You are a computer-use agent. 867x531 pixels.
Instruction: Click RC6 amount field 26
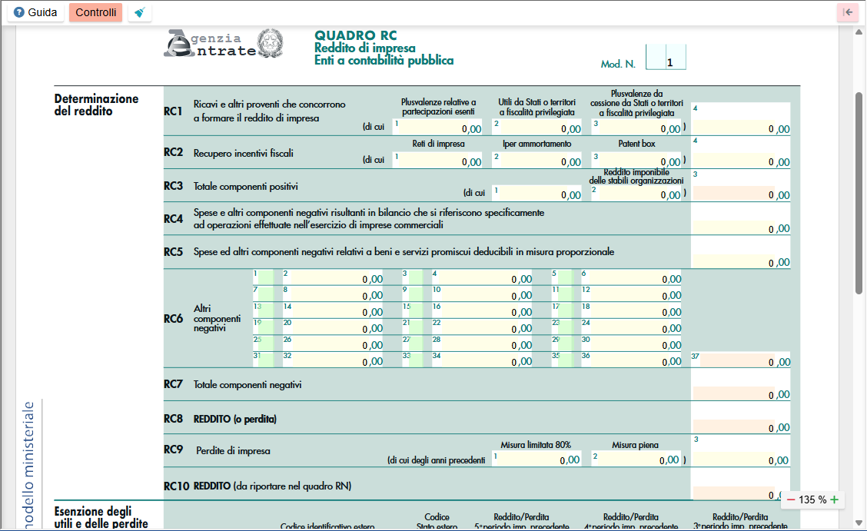click(333, 343)
